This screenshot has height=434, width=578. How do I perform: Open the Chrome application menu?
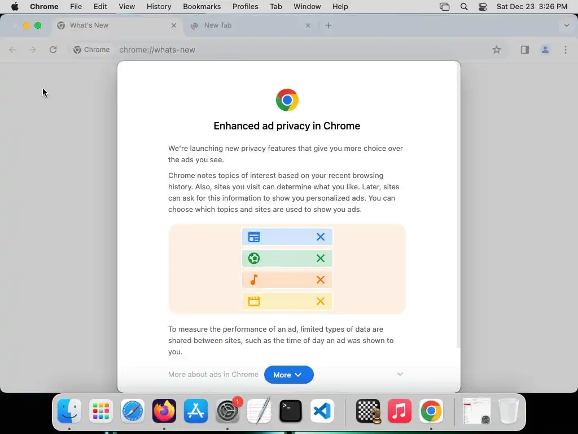(x=44, y=7)
